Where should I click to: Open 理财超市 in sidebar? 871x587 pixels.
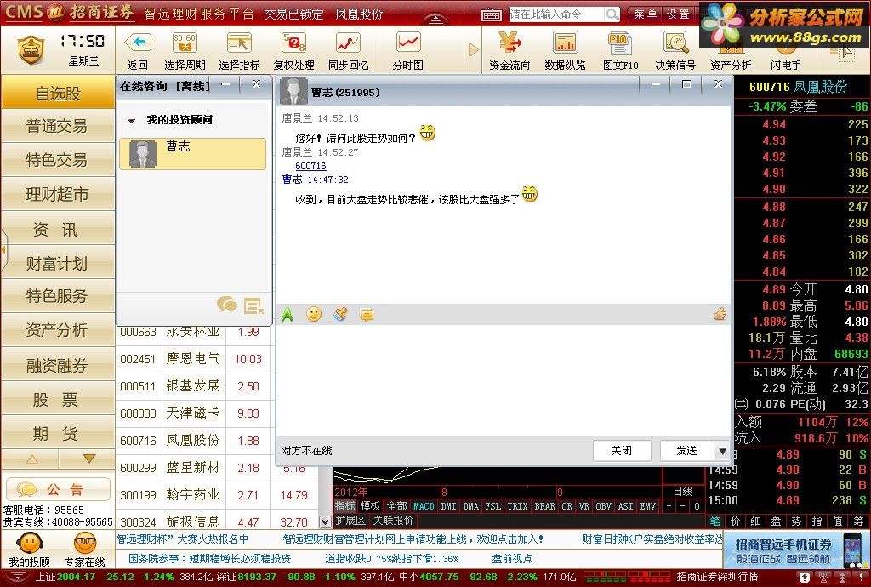pos(58,194)
